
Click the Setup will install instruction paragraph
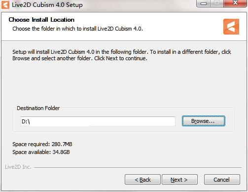tap(122, 55)
